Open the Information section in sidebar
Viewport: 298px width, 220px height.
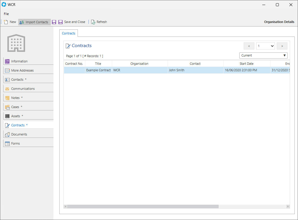click(19, 61)
